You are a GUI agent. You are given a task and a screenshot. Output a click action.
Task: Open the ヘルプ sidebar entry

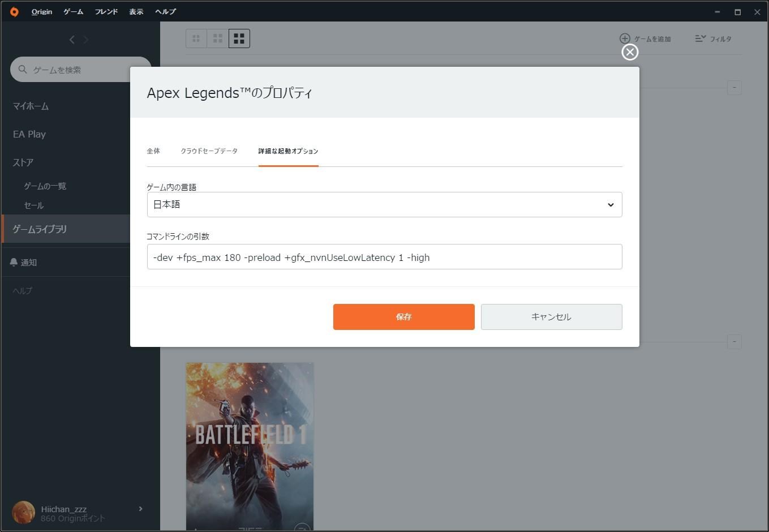[23, 290]
